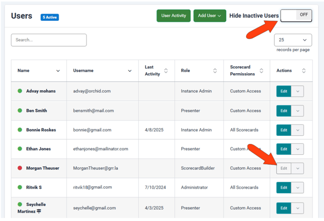Edit the Advay mohans user
Screen dimensions: 324x221
(283, 91)
